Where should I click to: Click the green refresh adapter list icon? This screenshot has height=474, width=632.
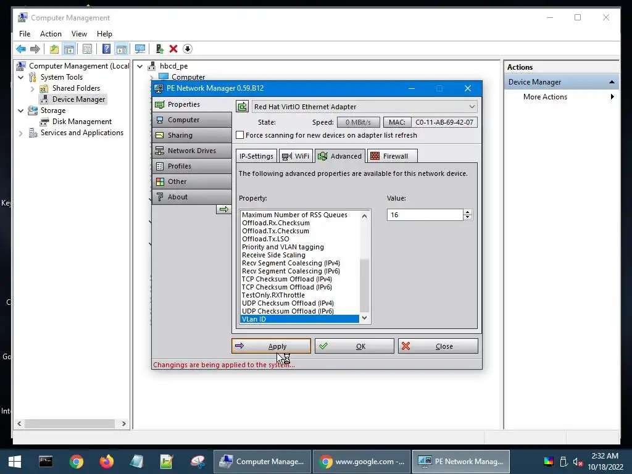click(x=242, y=107)
